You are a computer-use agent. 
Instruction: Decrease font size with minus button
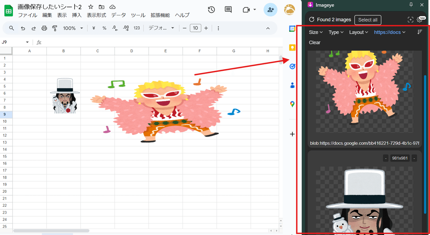(185, 28)
